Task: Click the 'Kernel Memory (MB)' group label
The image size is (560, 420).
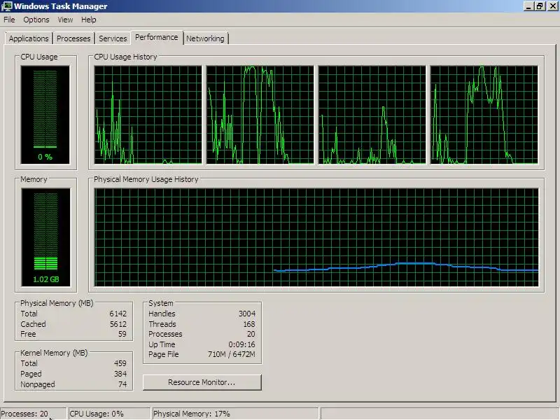Action: (54, 353)
